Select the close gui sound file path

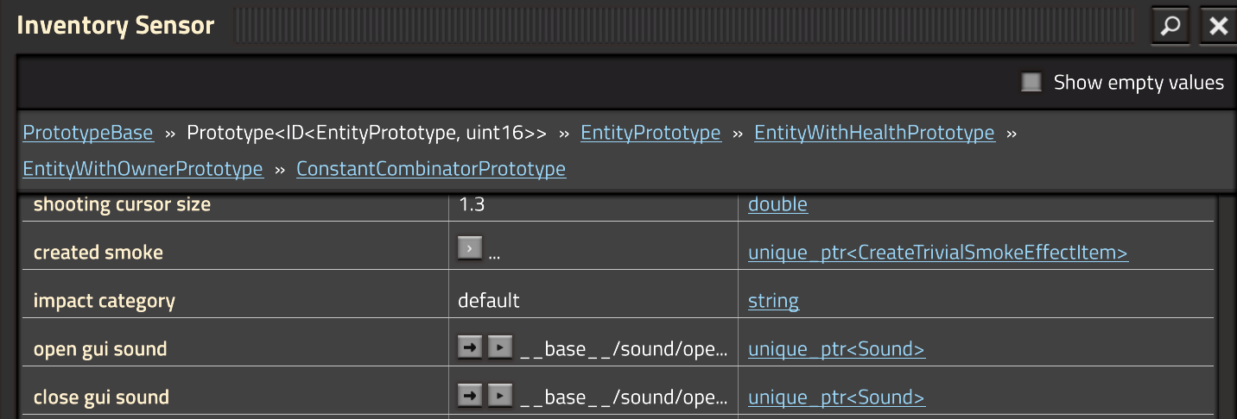(624, 397)
